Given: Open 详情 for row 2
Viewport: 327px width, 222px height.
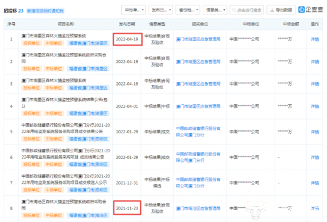Looking at the screenshot, I should [315, 62].
